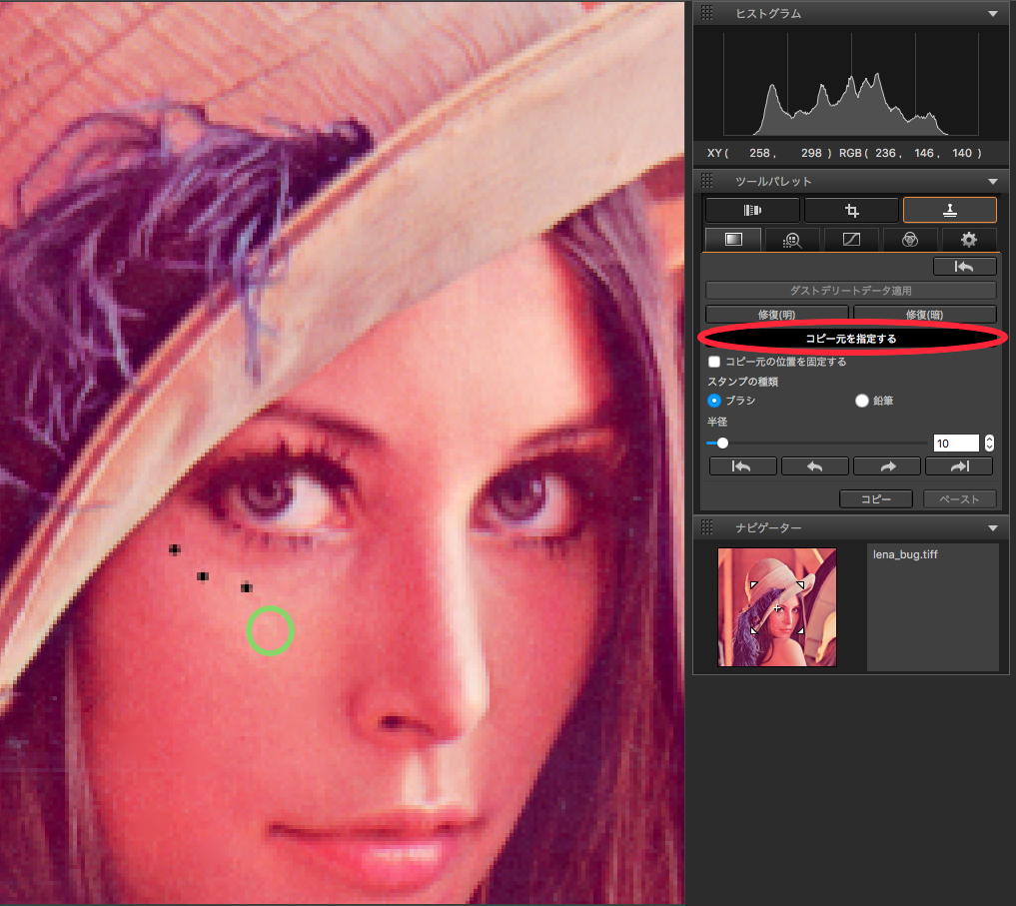Click the navigator thumbnail preview
This screenshot has width=1016, height=906.
click(777, 607)
